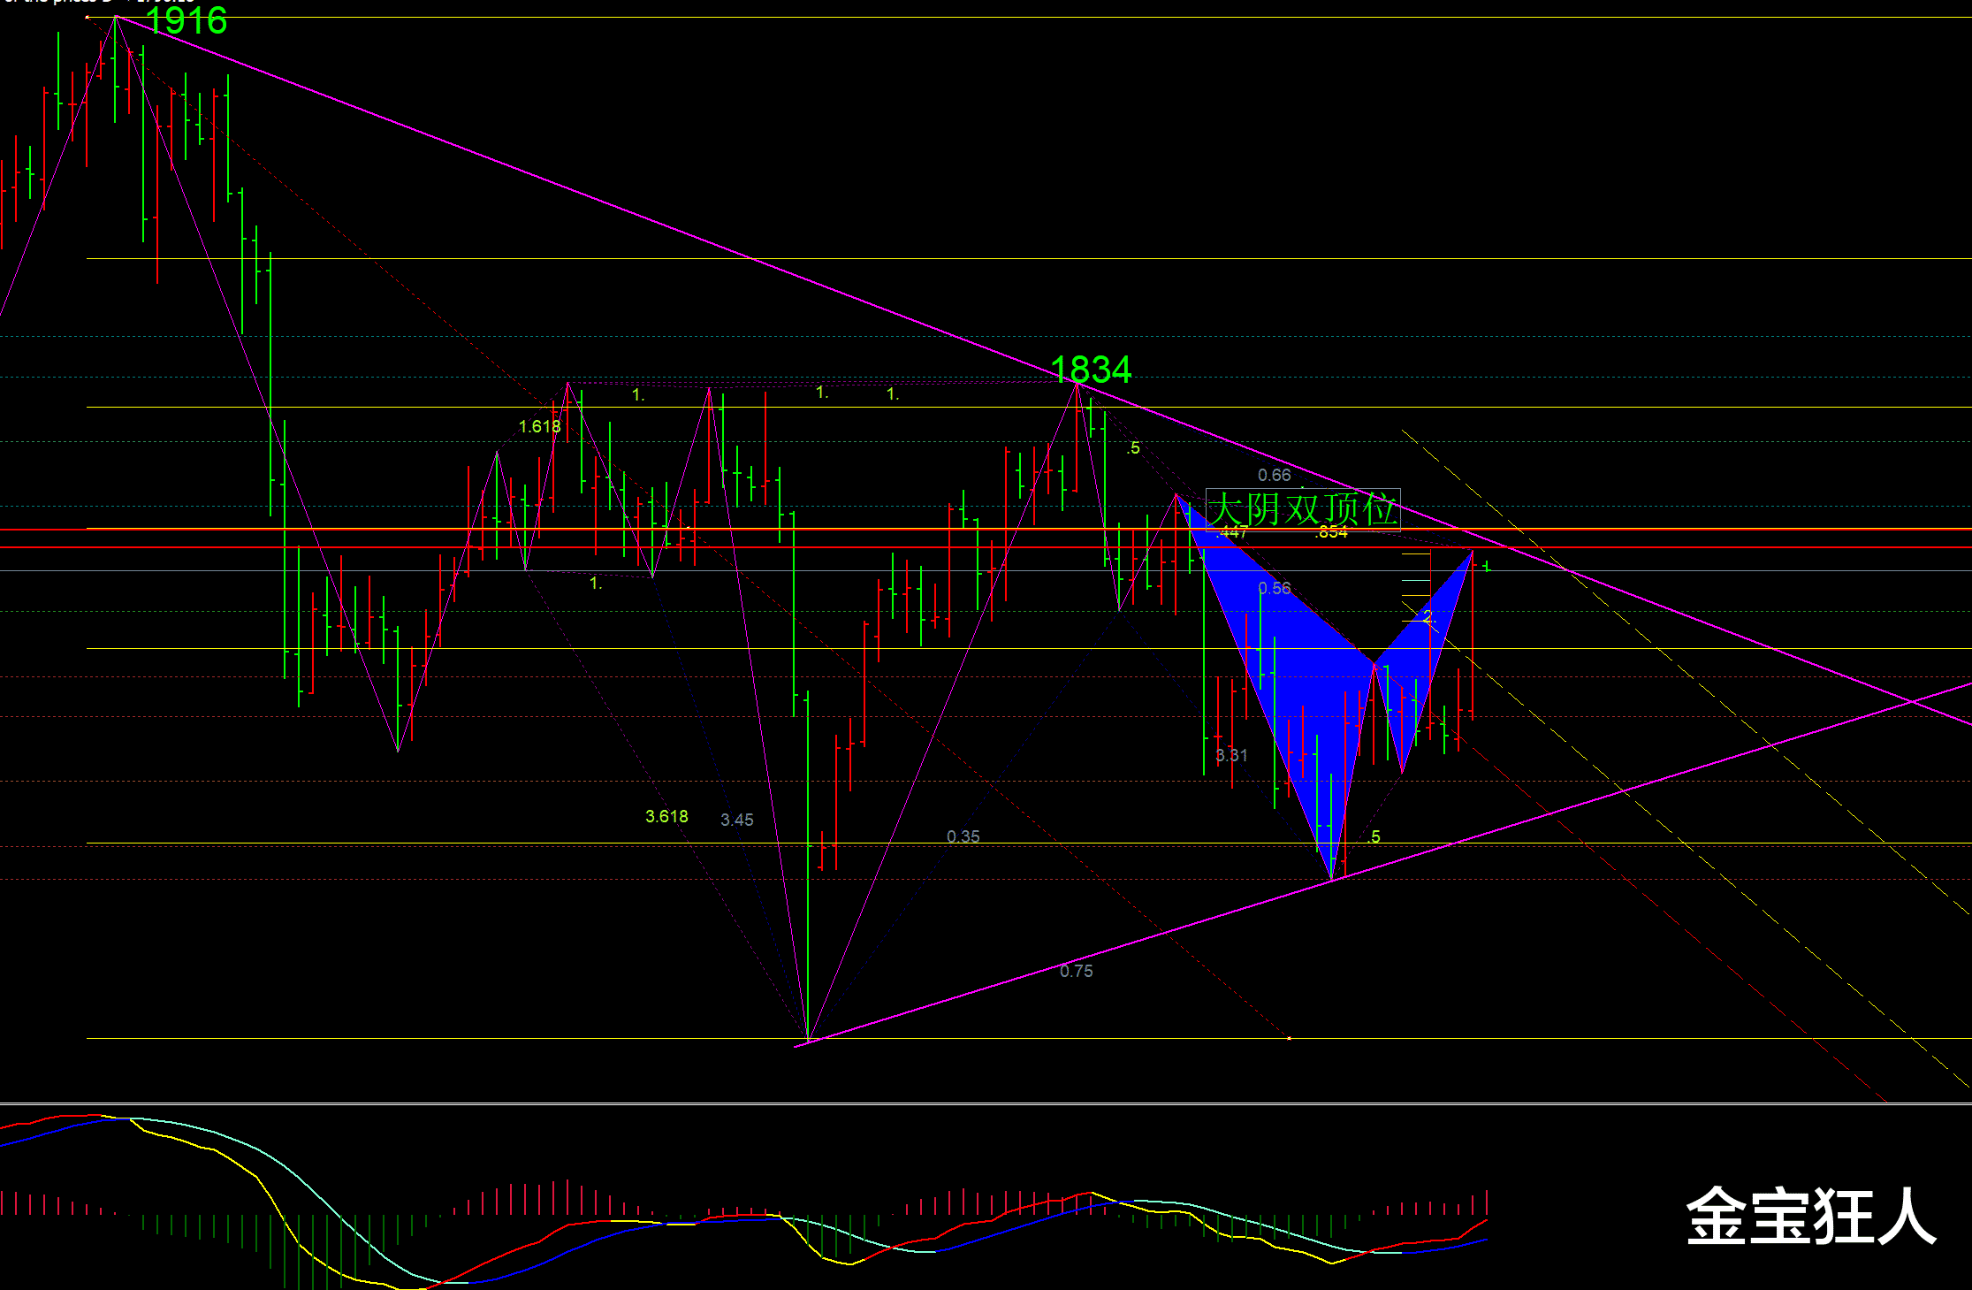Click the 0.66 ratio label above annotation
The height and width of the screenshot is (1290, 1972).
pyautogui.click(x=1274, y=475)
